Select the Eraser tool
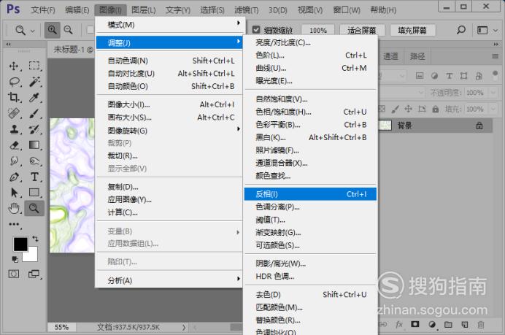Image resolution: width=505 pixels, height=335 pixels. pyautogui.click(x=14, y=145)
